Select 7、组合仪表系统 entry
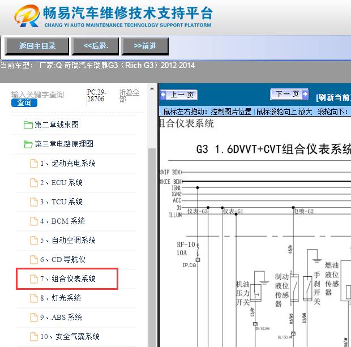Viewport: 351px width, 347px height. 67,279
